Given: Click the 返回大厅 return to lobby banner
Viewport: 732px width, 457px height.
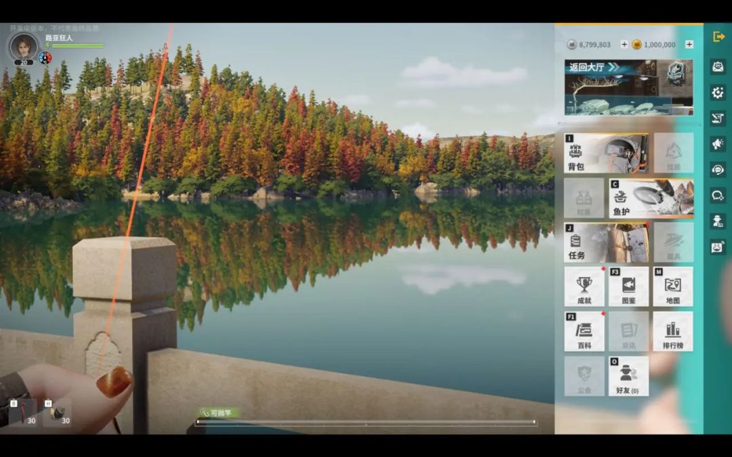Looking at the screenshot, I should (x=629, y=87).
